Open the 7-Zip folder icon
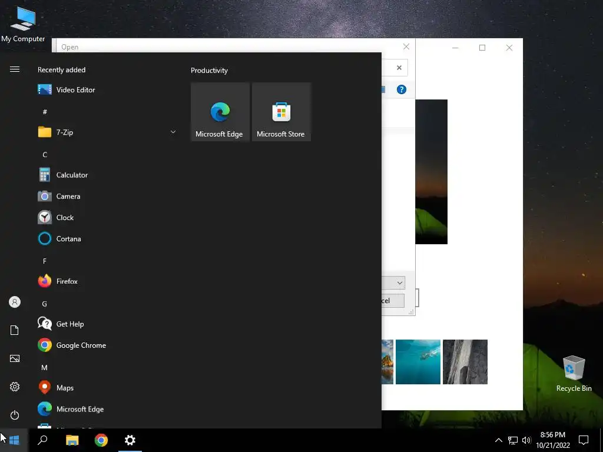The width and height of the screenshot is (603, 452). 45,132
